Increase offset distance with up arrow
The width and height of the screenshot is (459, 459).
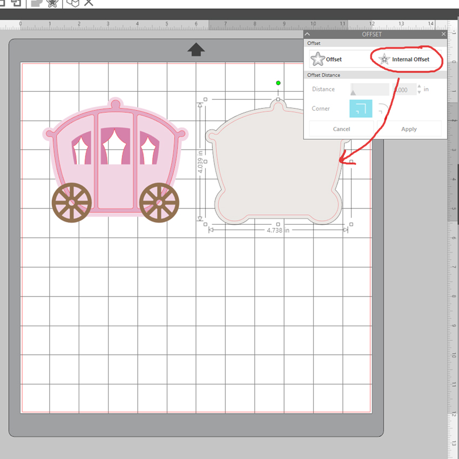click(420, 86)
